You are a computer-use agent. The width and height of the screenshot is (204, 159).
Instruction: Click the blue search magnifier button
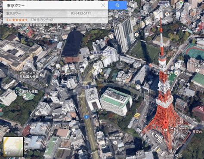pos(117,5)
